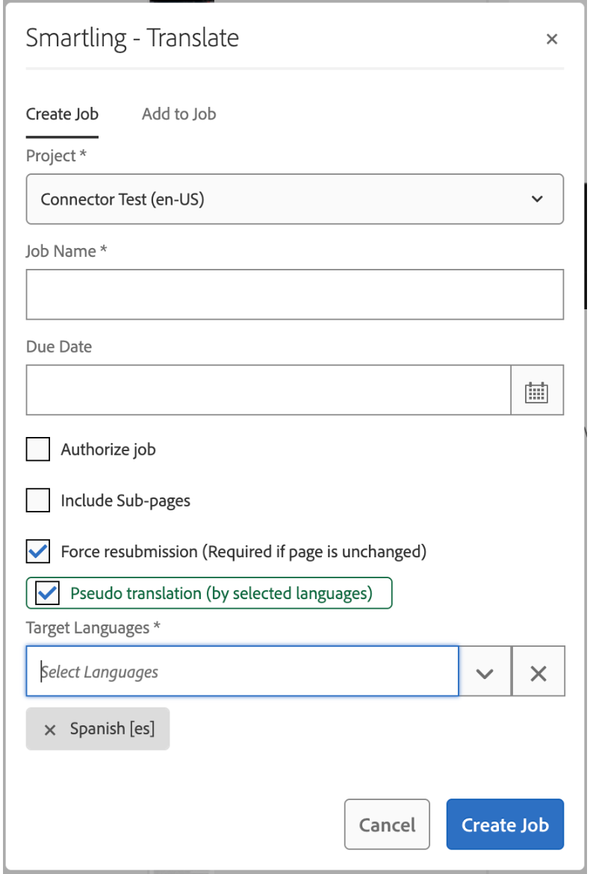Submit with the Create Job button
This screenshot has width=590, height=874.
pyautogui.click(x=506, y=825)
